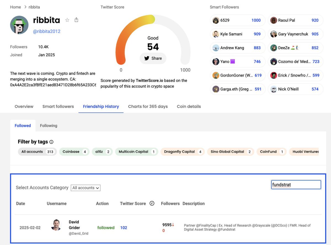Click the Home breadcrumb link
The height and width of the screenshot is (245, 331).
point(15,7)
